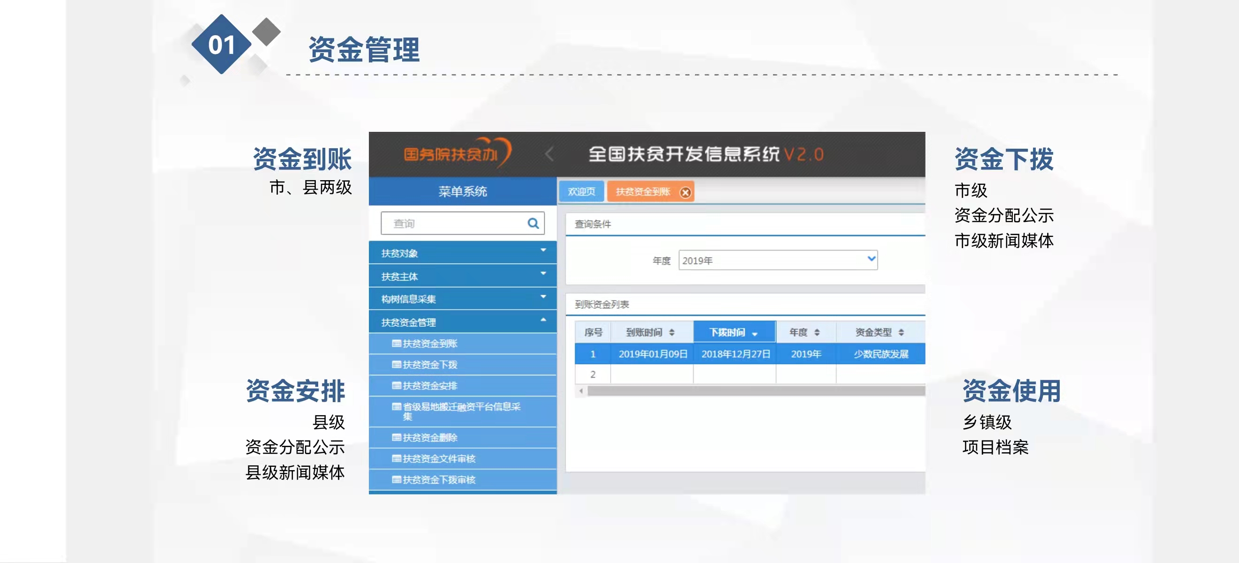Sort by 到账时间 using its sort arrows
The image size is (1239, 563).
pos(672,333)
